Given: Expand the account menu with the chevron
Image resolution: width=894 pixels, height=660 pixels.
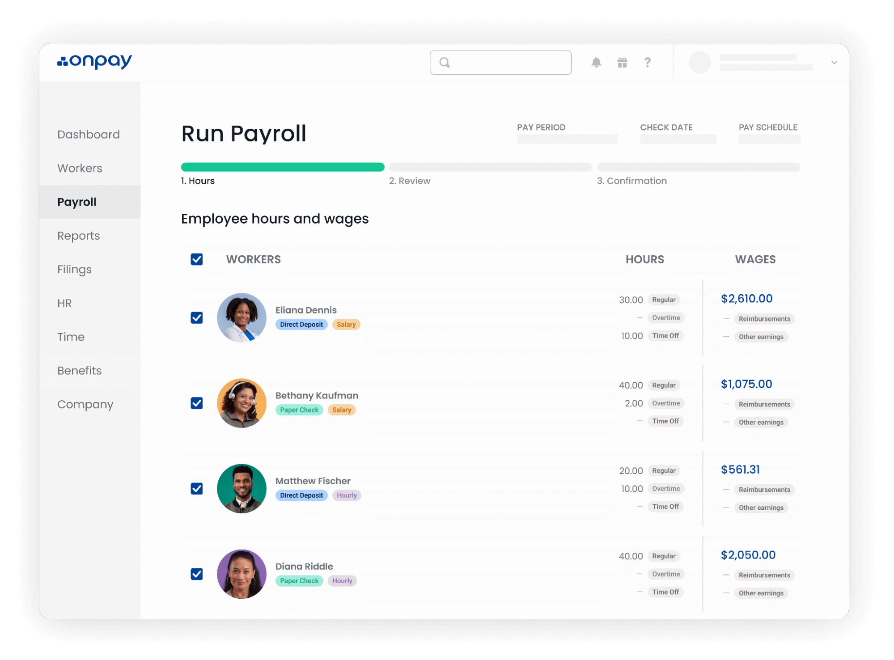Looking at the screenshot, I should [x=834, y=63].
